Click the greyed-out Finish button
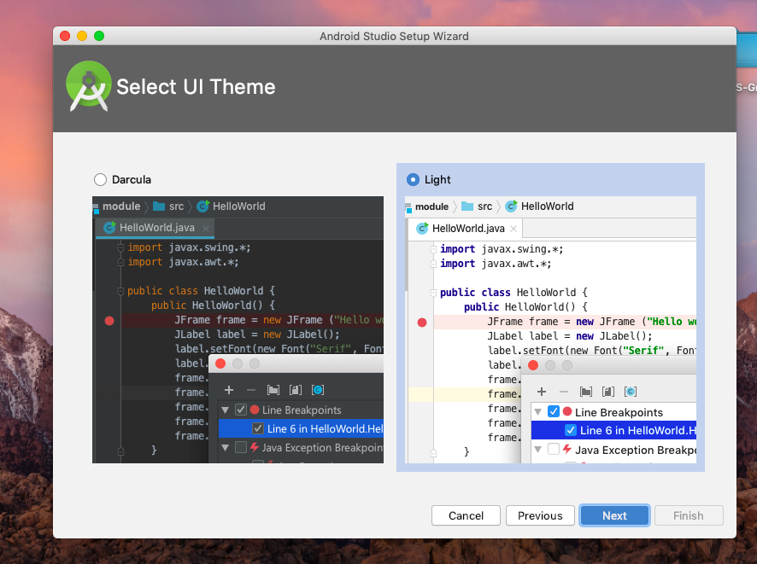This screenshot has width=757, height=564. tap(689, 515)
